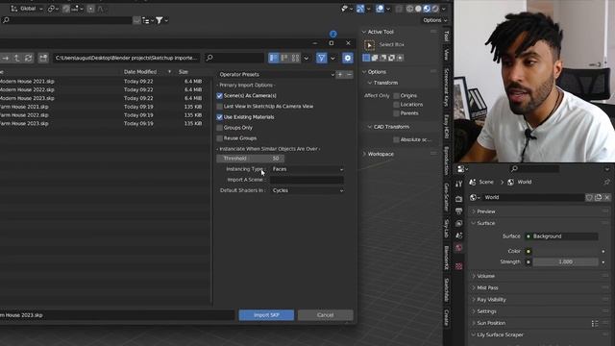Open the Global transform orientation dropdown
This screenshot has height=346, width=615.
(x=26, y=9)
